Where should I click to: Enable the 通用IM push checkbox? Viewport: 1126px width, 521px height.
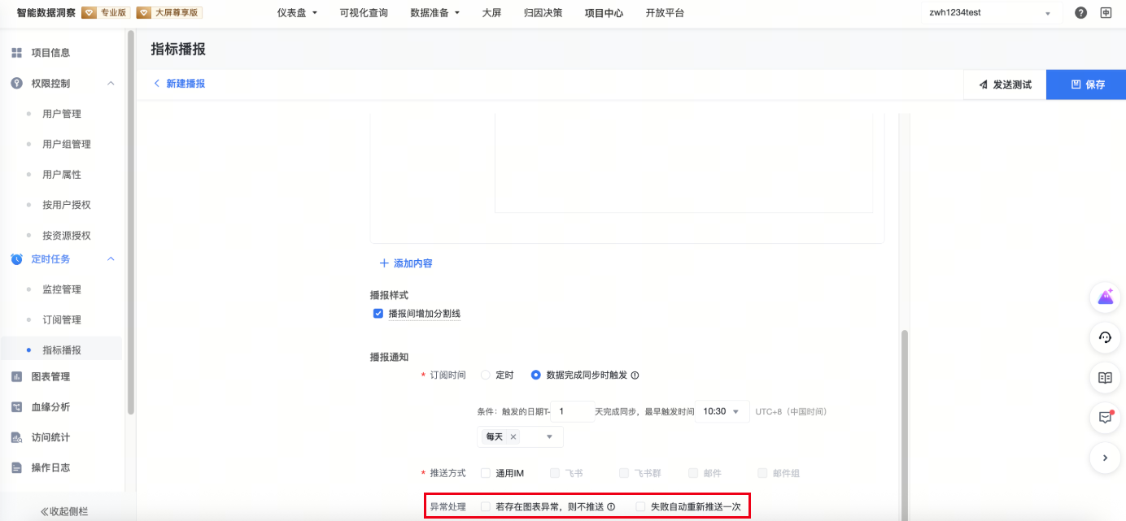click(486, 473)
